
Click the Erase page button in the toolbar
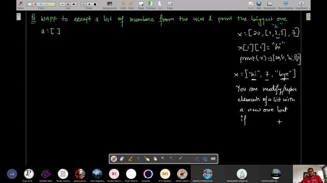tap(170, 5)
